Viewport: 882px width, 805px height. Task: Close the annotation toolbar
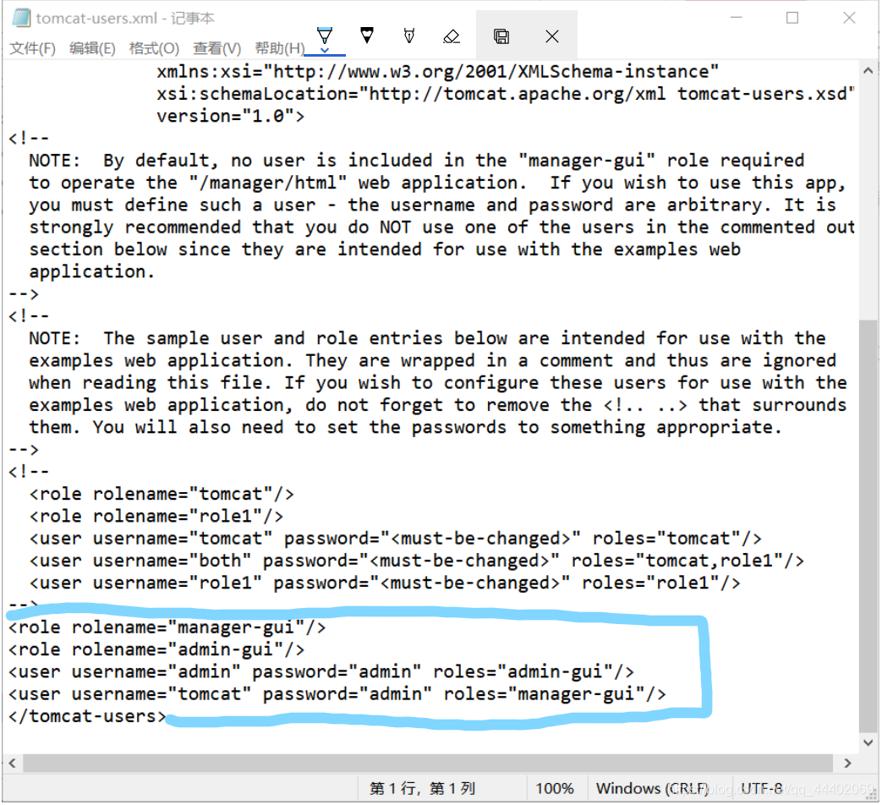(x=552, y=36)
